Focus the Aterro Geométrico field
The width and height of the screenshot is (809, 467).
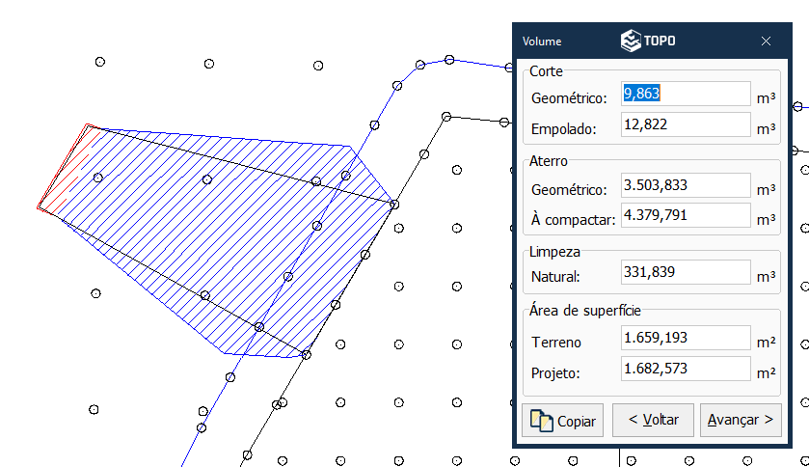pos(686,185)
